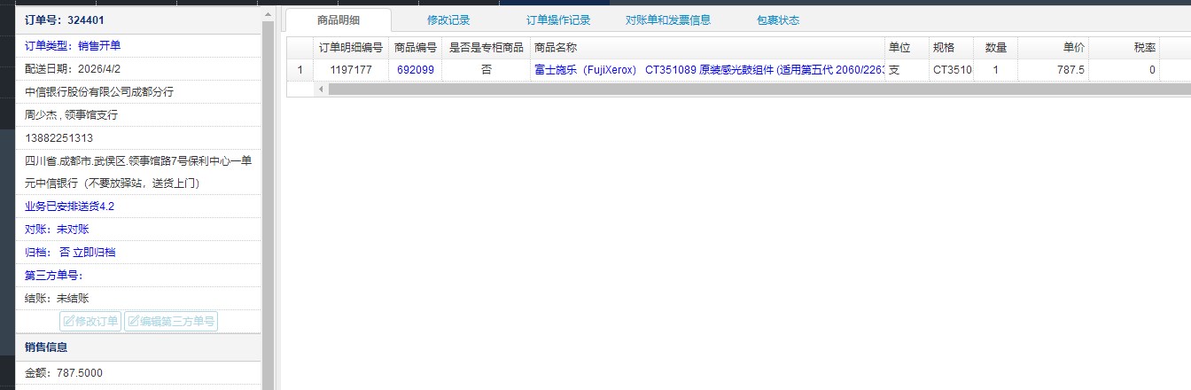Open the 富士施乐 CT351089 product name link
Image resolution: width=1191 pixels, height=390 pixels.
[x=707, y=69]
